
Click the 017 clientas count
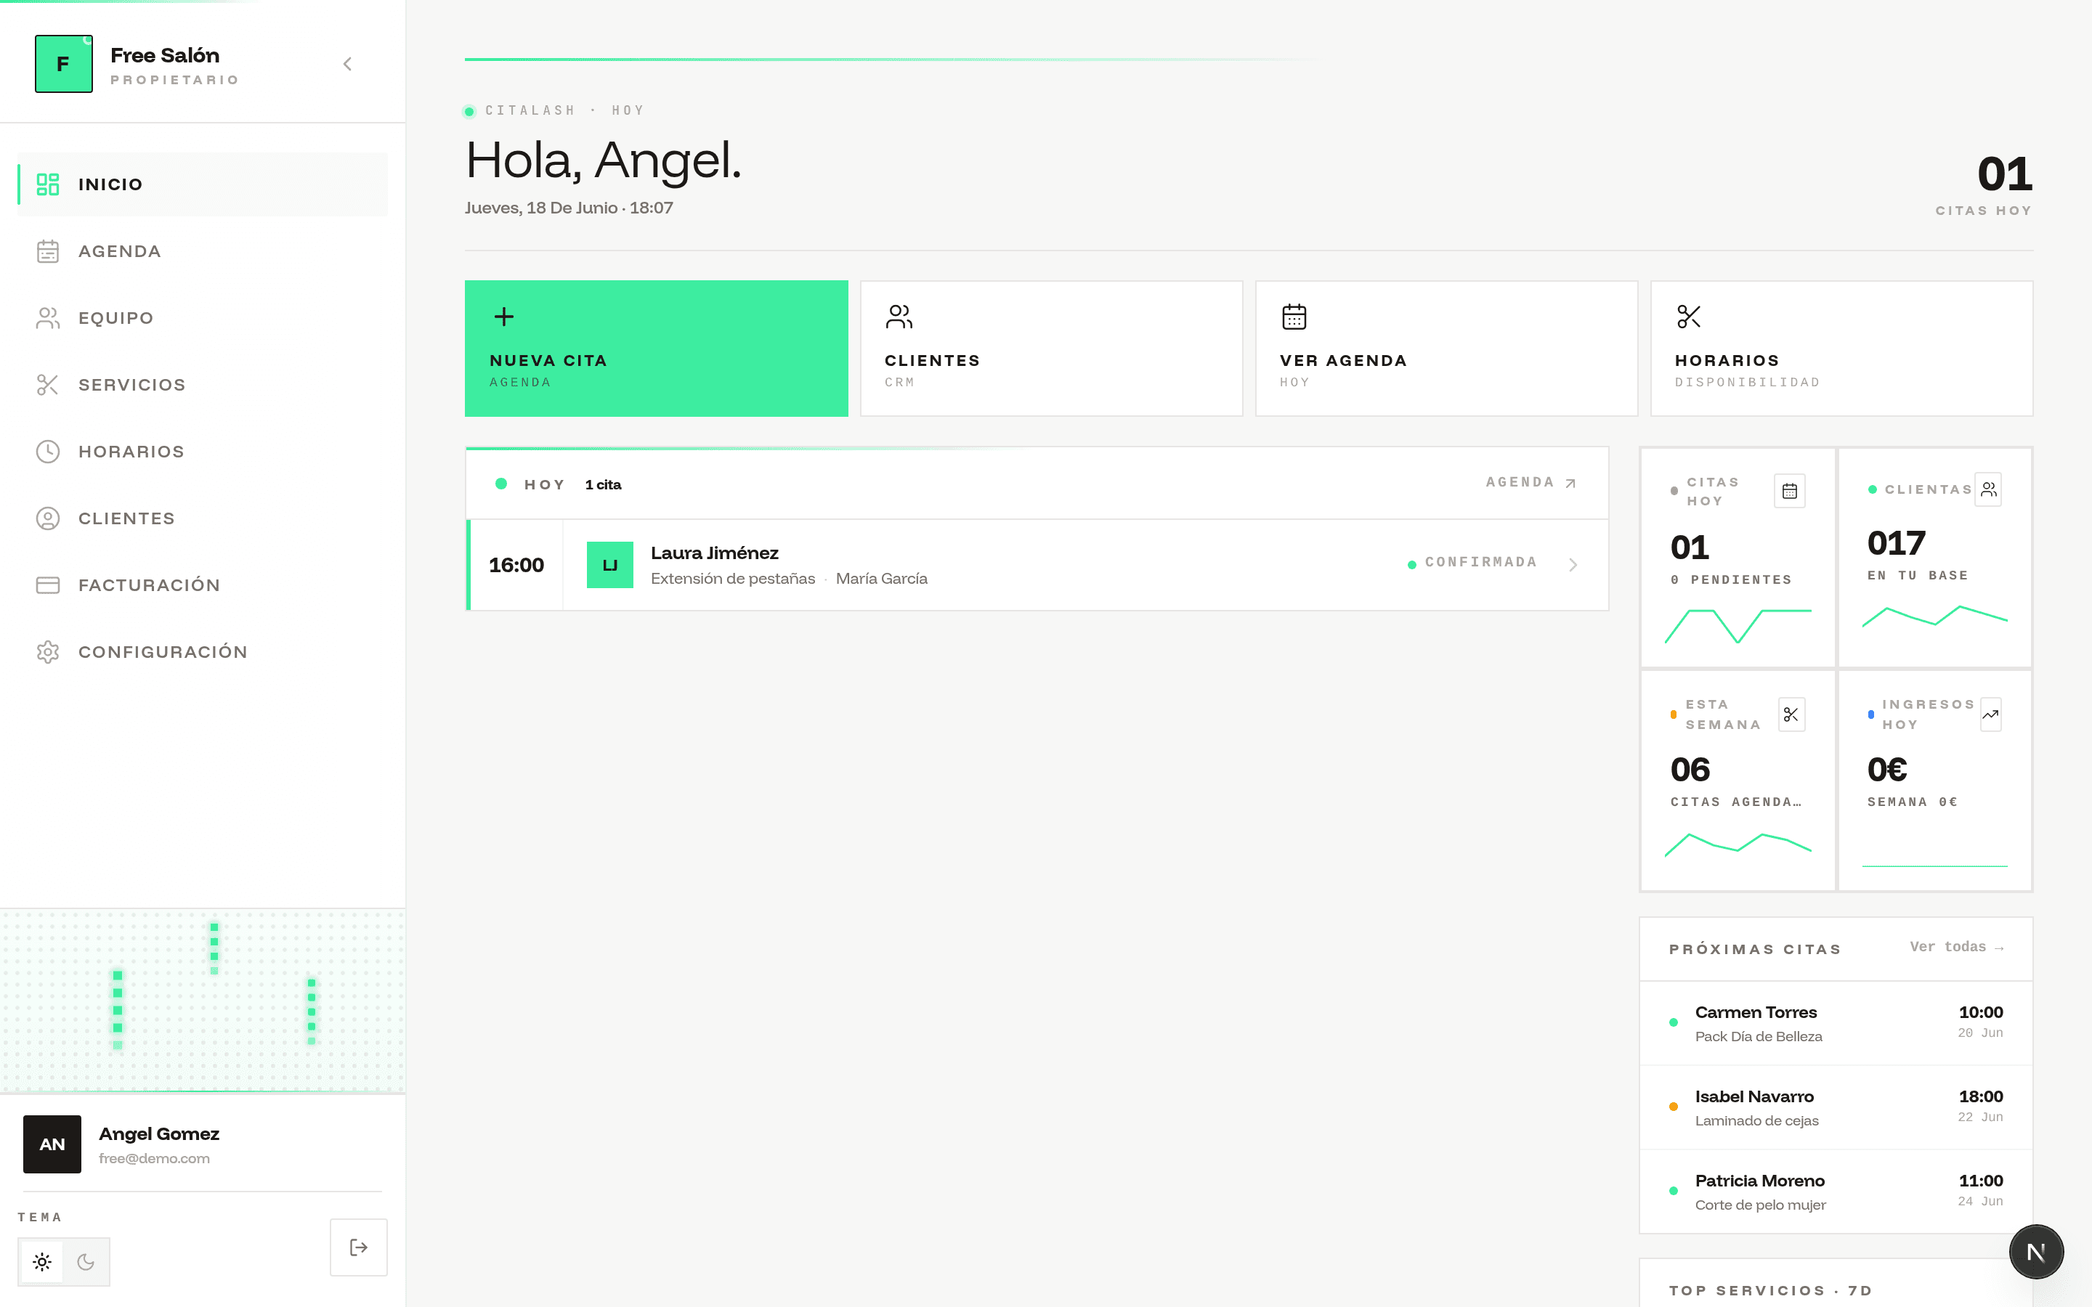coord(1896,544)
